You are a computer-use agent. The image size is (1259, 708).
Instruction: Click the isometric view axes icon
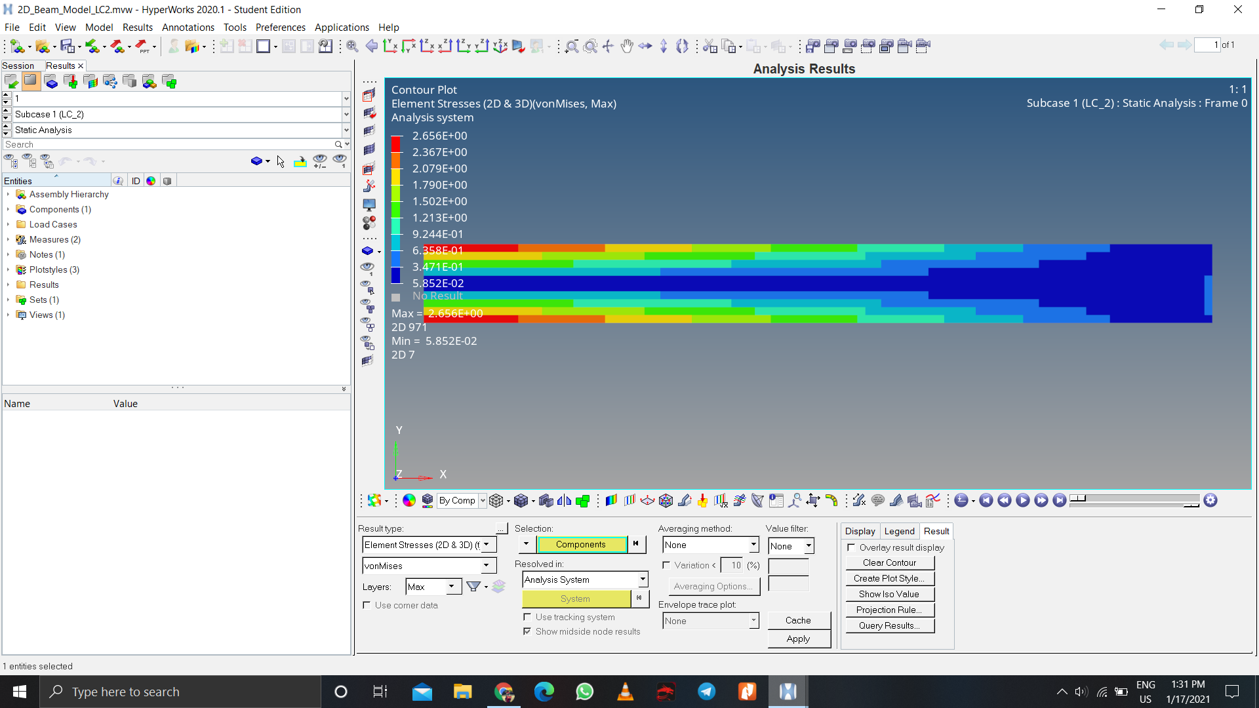500,46
